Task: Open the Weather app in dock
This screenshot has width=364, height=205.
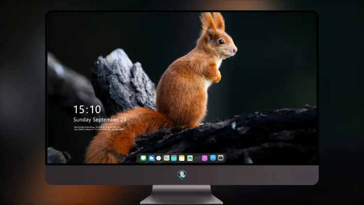Action: coord(151,158)
